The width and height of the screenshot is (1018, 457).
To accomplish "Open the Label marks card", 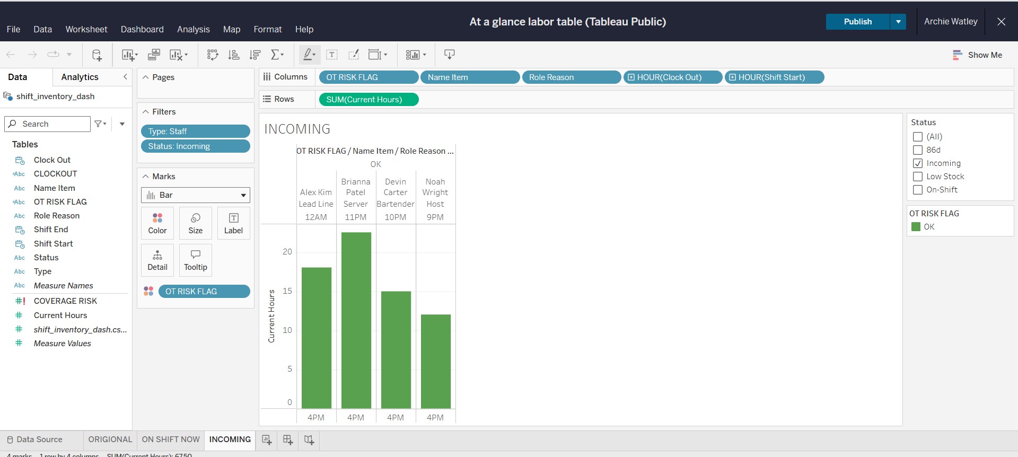I will coord(233,223).
